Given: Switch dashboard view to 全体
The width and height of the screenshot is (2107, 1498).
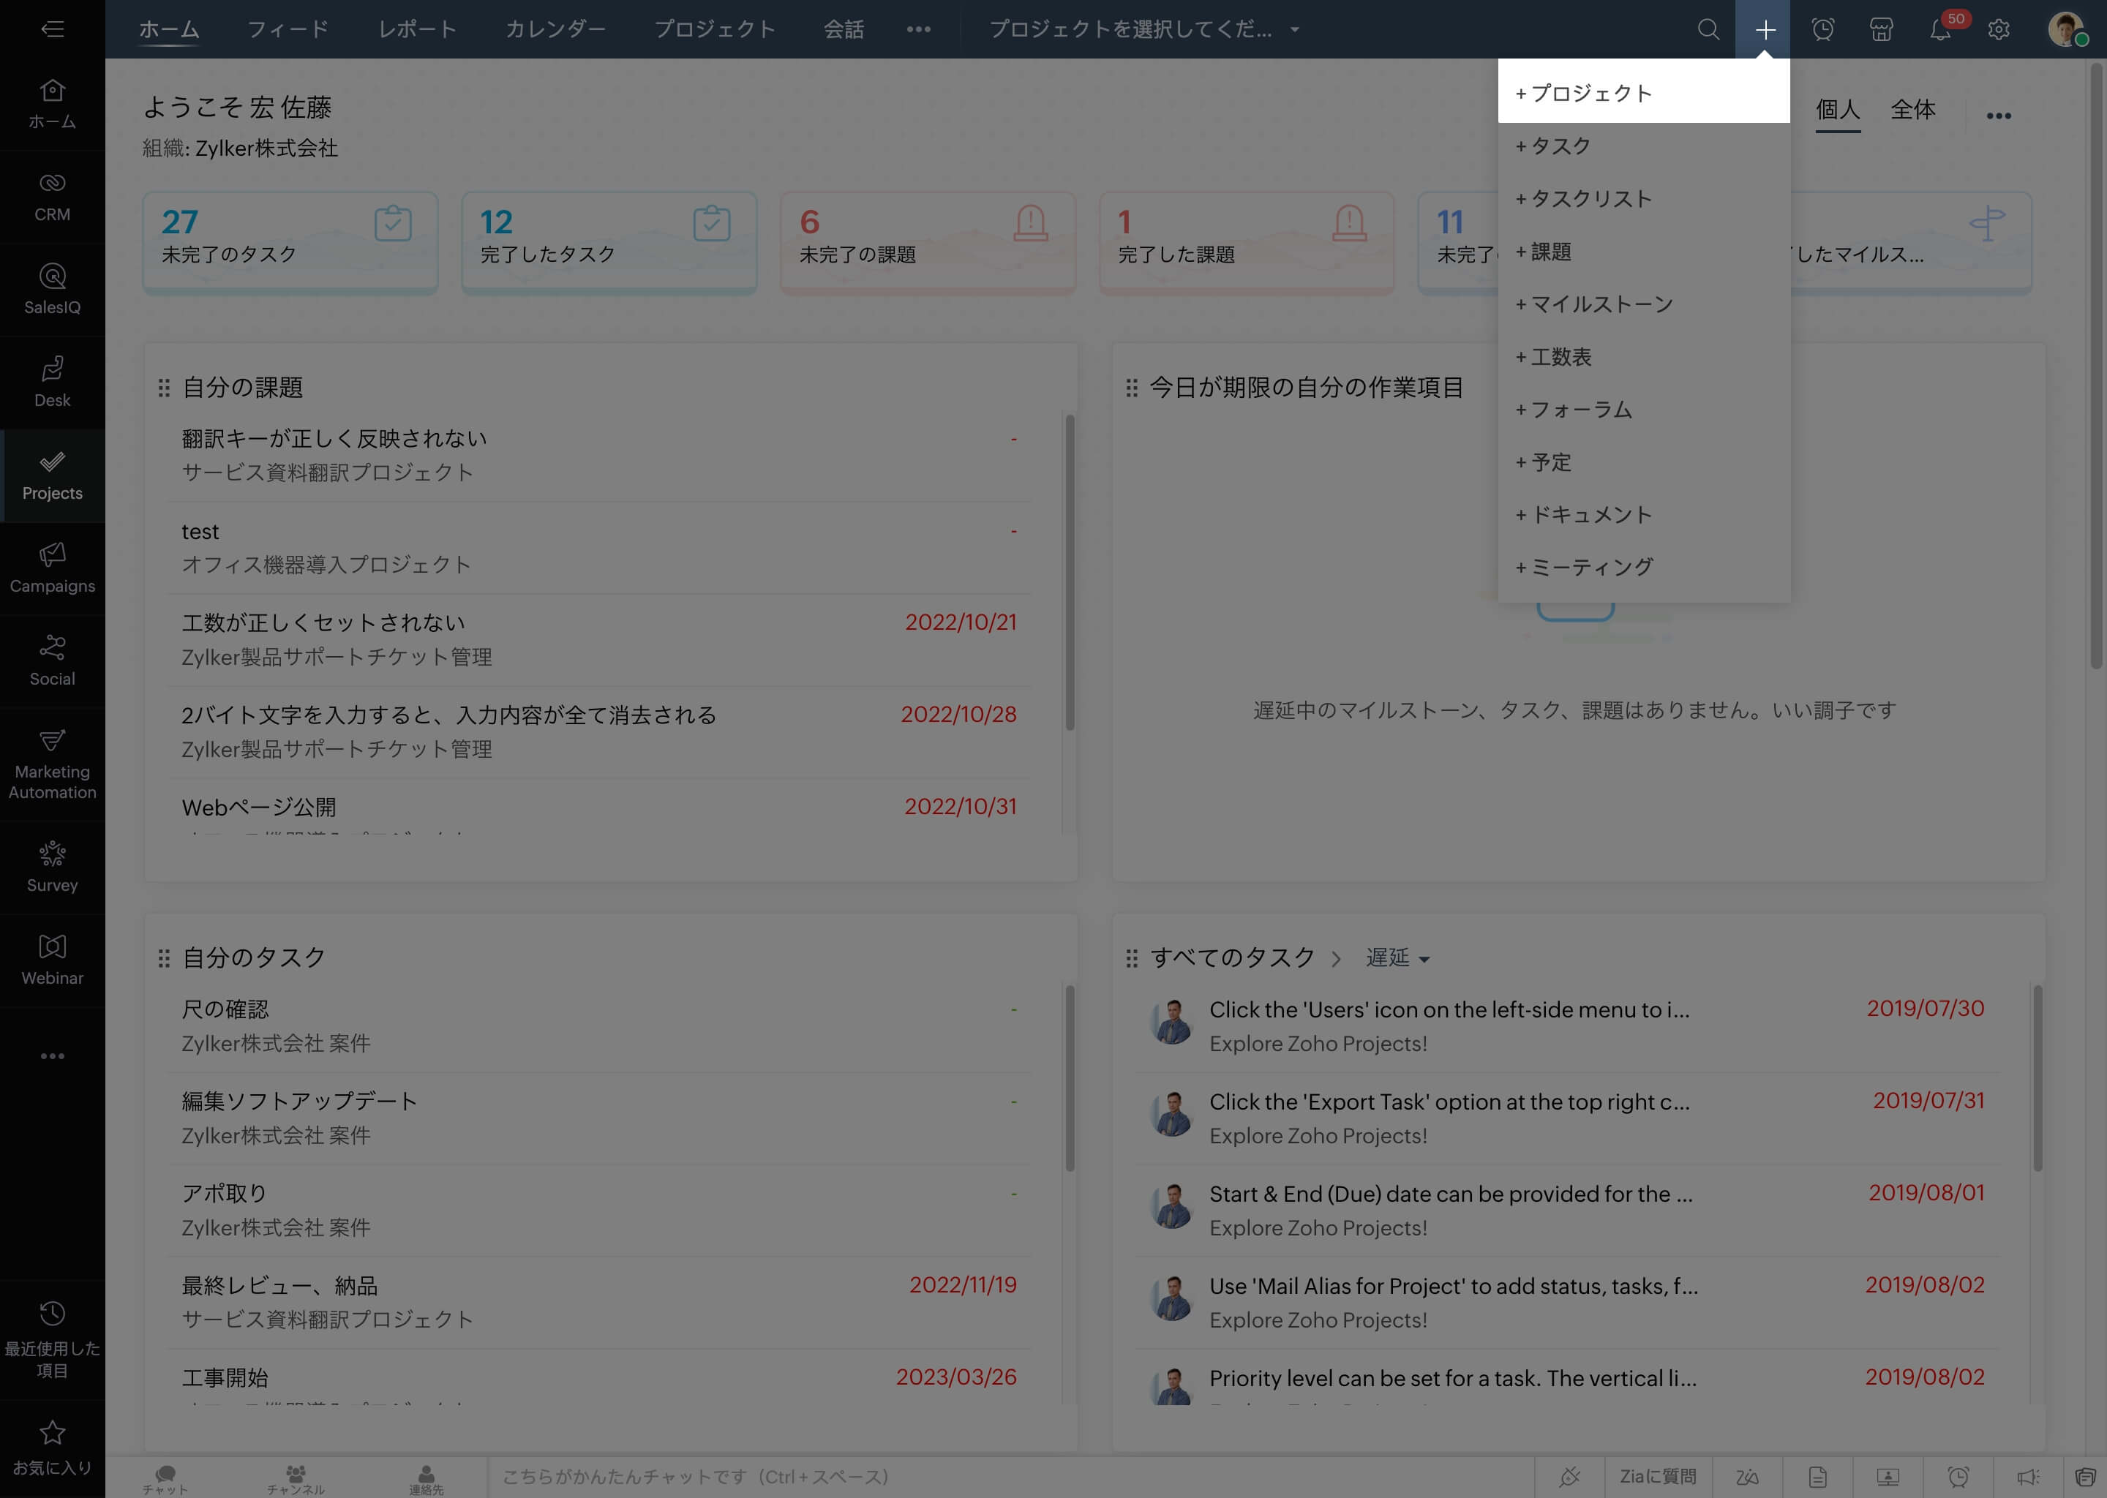Looking at the screenshot, I should click(x=1912, y=110).
